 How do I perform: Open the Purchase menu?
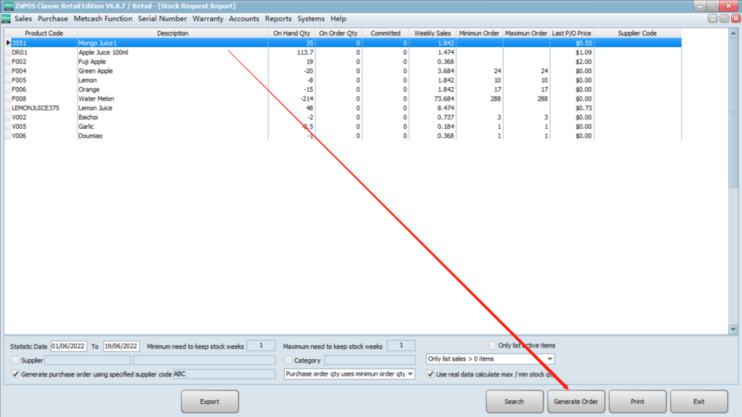tap(53, 19)
